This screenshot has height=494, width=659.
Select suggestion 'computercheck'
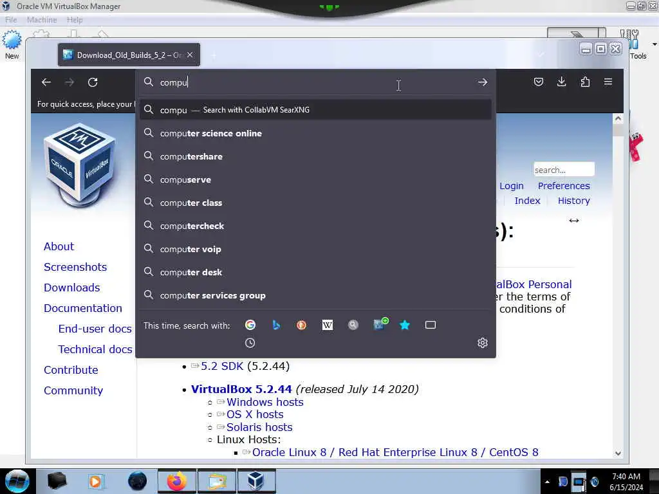(x=315, y=226)
